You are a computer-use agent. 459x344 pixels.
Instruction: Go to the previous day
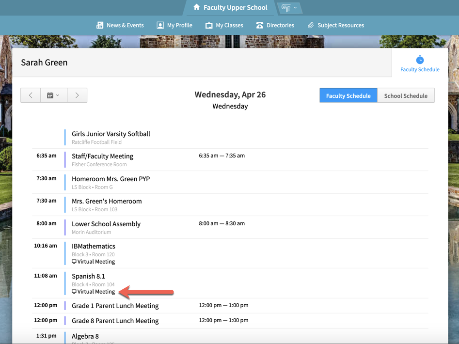31,95
